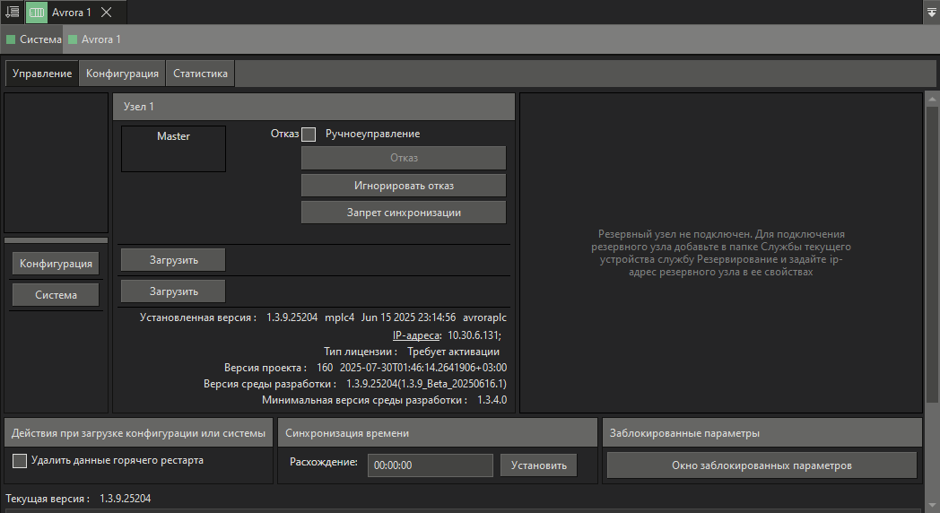Viewport: 940px width, 513px height.
Task: Click the Конфигурация button in left panel
Action: pos(56,264)
